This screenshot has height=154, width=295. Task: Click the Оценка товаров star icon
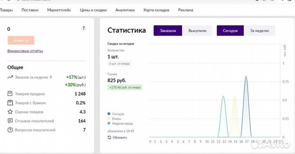point(10,112)
